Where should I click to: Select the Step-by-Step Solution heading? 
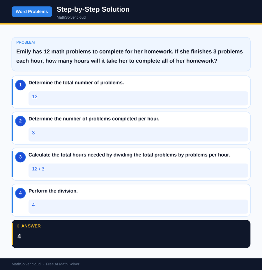pos(93,9)
